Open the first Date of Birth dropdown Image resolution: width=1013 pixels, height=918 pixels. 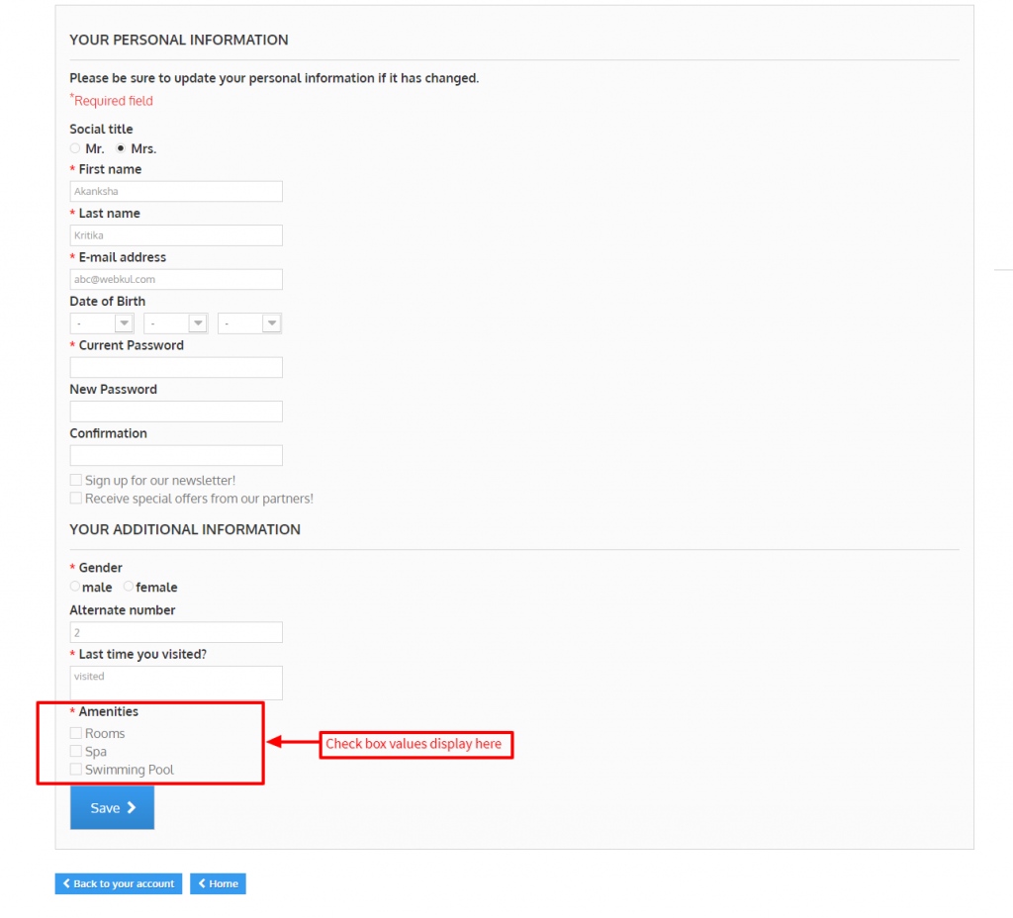click(102, 323)
